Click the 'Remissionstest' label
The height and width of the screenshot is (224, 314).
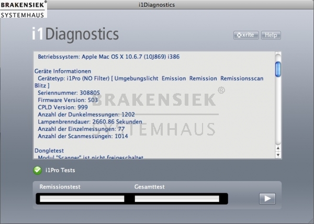(x=60, y=187)
